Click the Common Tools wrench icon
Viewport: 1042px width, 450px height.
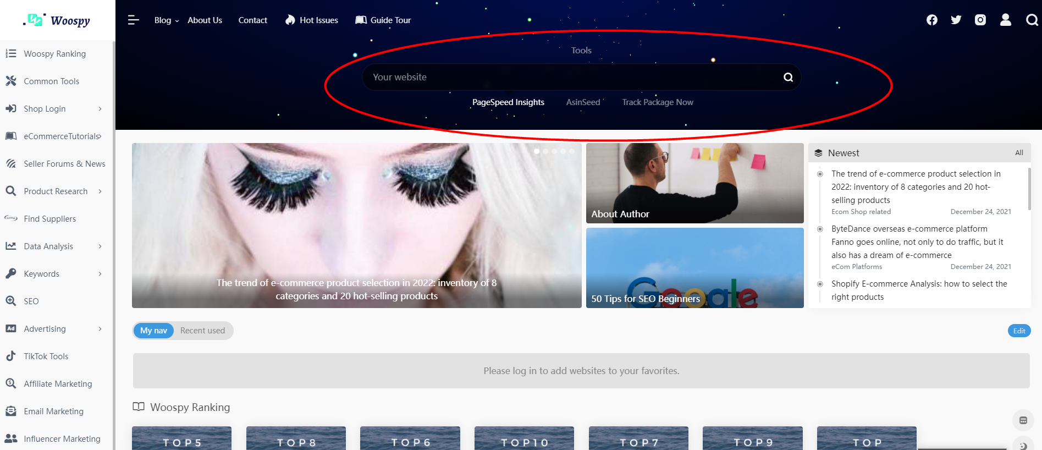coord(10,81)
